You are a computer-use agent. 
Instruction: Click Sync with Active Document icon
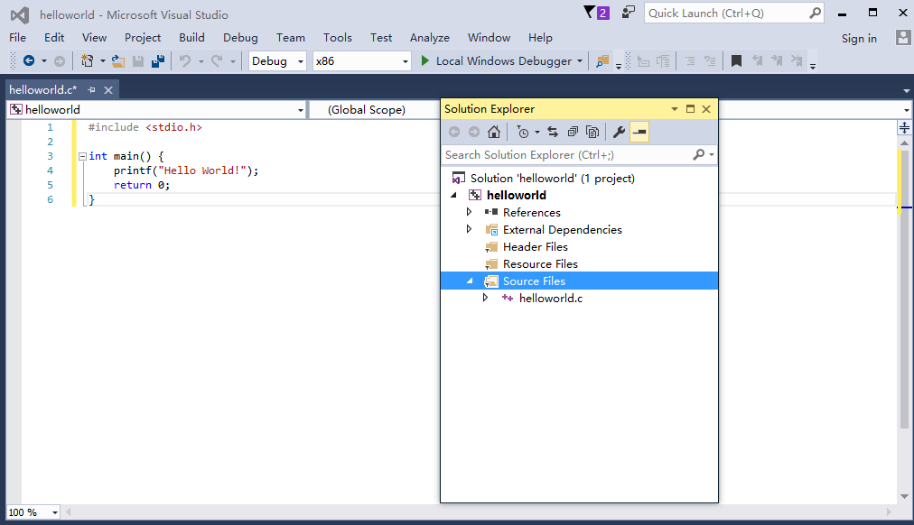(553, 133)
